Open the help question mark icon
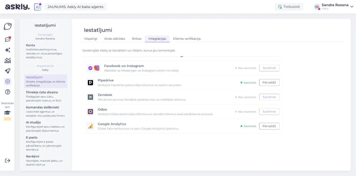The width and height of the screenshot is (356, 176). 8,92
